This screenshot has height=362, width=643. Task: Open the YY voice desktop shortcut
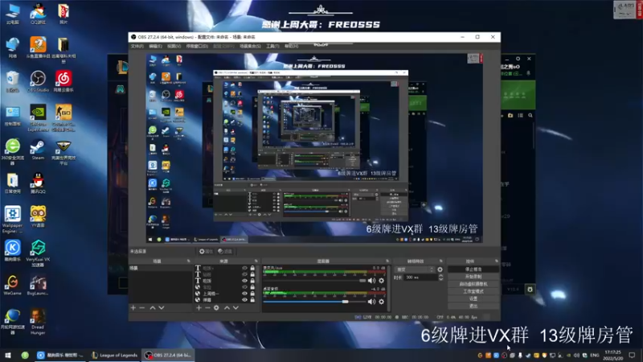tap(38, 216)
